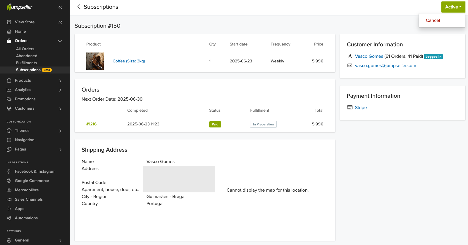The width and height of the screenshot is (468, 245).
Task: Click the Analytics chart icon
Action: coord(9,90)
